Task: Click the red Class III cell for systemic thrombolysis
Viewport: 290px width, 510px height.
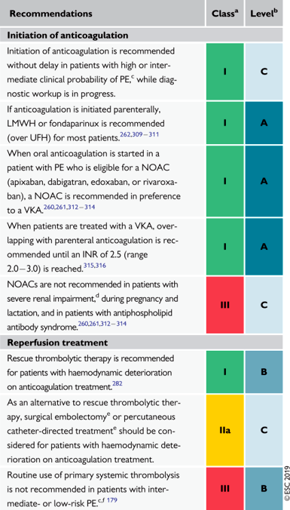Action: coord(224,489)
